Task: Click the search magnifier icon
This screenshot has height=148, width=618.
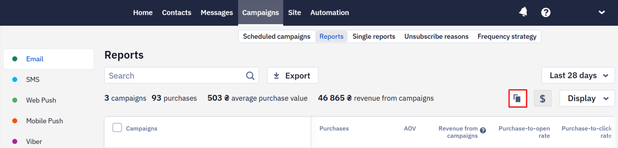Action: pyautogui.click(x=250, y=76)
